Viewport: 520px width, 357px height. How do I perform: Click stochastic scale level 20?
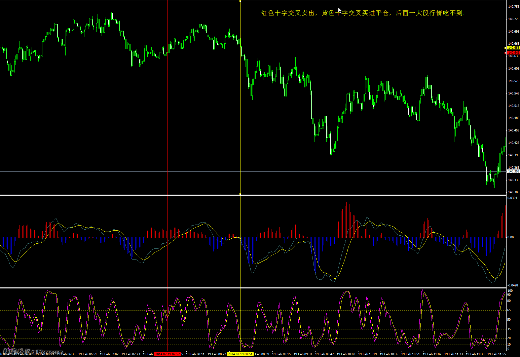click(509, 338)
